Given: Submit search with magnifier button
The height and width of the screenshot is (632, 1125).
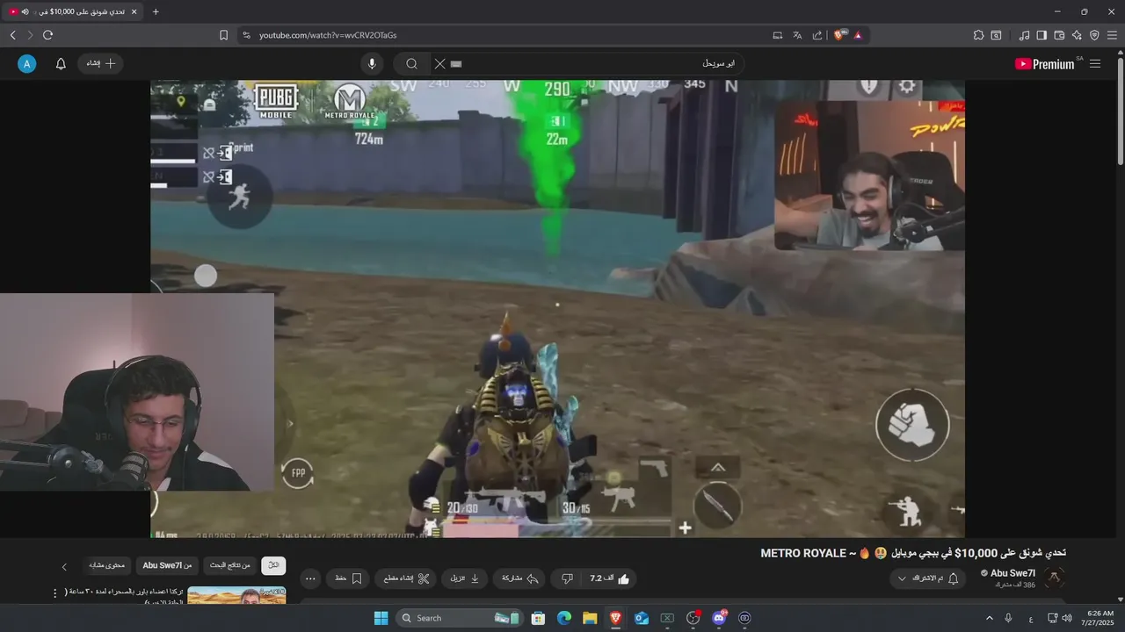Looking at the screenshot, I should point(411,63).
